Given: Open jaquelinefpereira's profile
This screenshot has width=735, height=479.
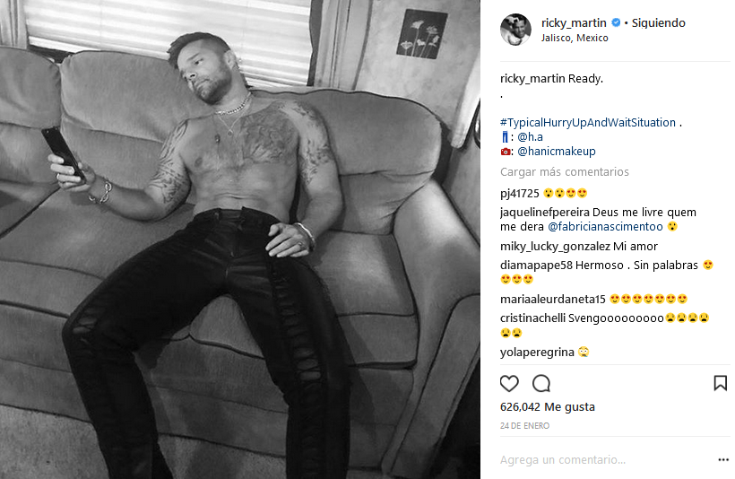Looking at the screenshot, I should click(x=545, y=212).
